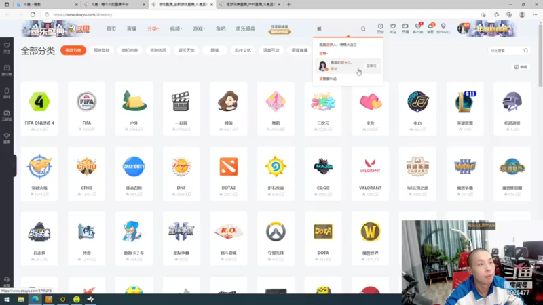Select the 娱乐天地 filter tab
This screenshot has width=543, height=305.
pos(186,50)
